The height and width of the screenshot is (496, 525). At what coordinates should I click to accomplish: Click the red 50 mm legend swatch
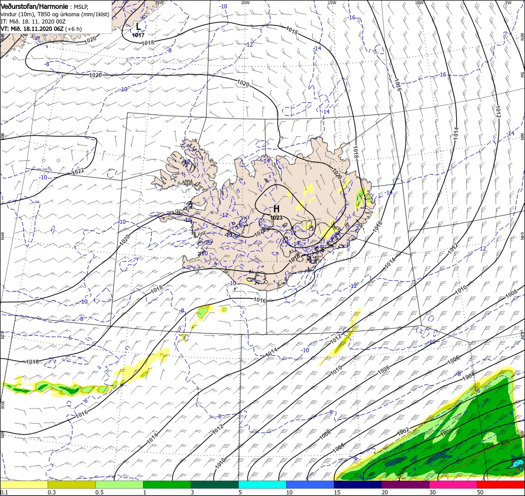(x=501, y=485)
